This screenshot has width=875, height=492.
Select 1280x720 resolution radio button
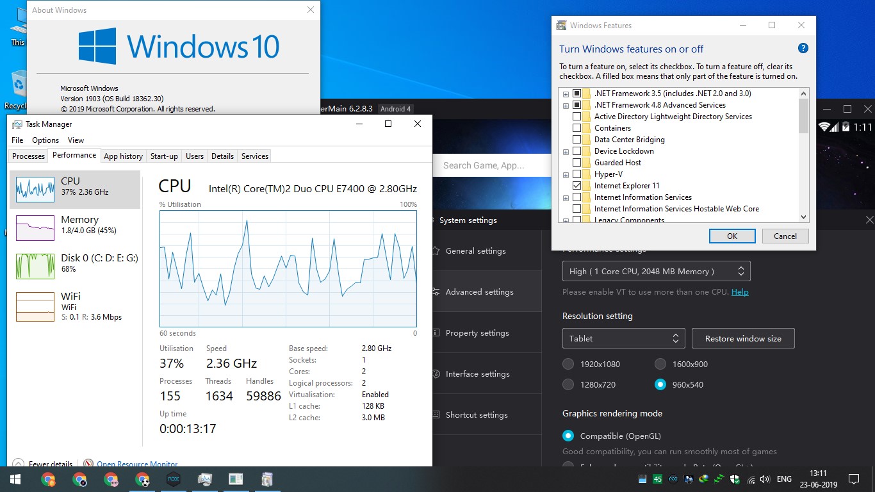click(568, 384)
